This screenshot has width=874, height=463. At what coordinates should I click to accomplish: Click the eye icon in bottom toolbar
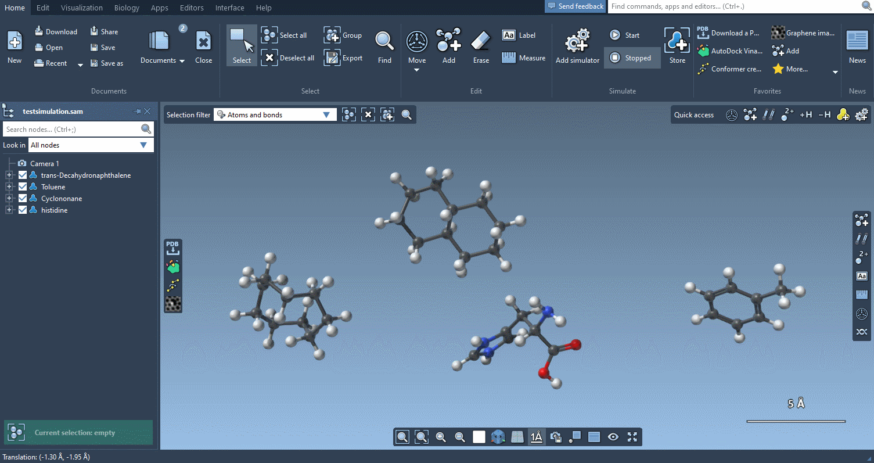coord(613,437)
